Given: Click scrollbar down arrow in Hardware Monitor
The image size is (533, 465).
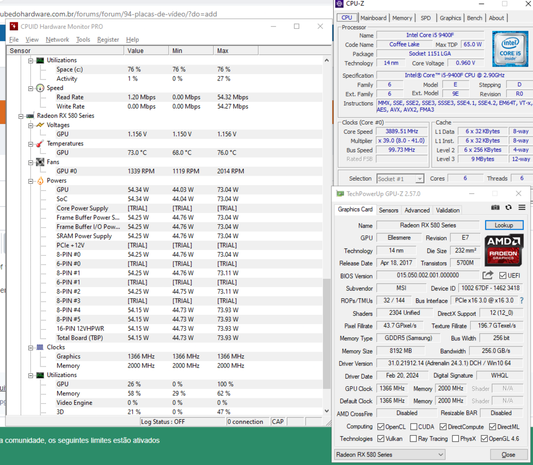Looking at the screenshot, I should (x=327, y=411).
